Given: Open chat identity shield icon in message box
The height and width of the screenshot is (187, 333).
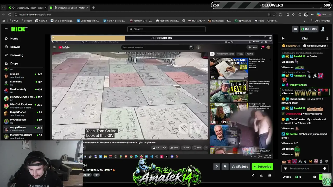Looking at the screenshot, I should tap(285, 169).
